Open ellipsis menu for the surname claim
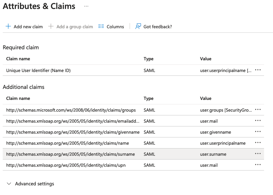This screenshot has width=273, height=195. point(258,154)
